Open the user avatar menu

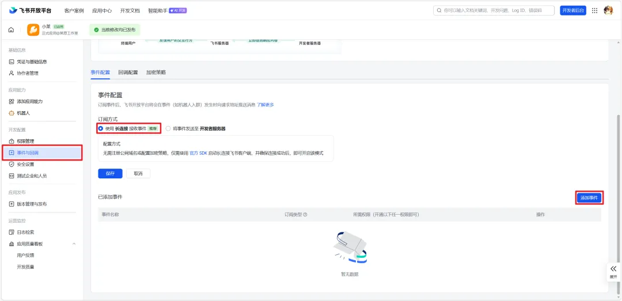pyautogui.click(x=608, y=11)
